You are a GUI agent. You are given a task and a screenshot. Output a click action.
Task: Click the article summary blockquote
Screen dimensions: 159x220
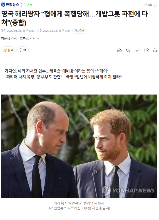click(x=63, y=74)
